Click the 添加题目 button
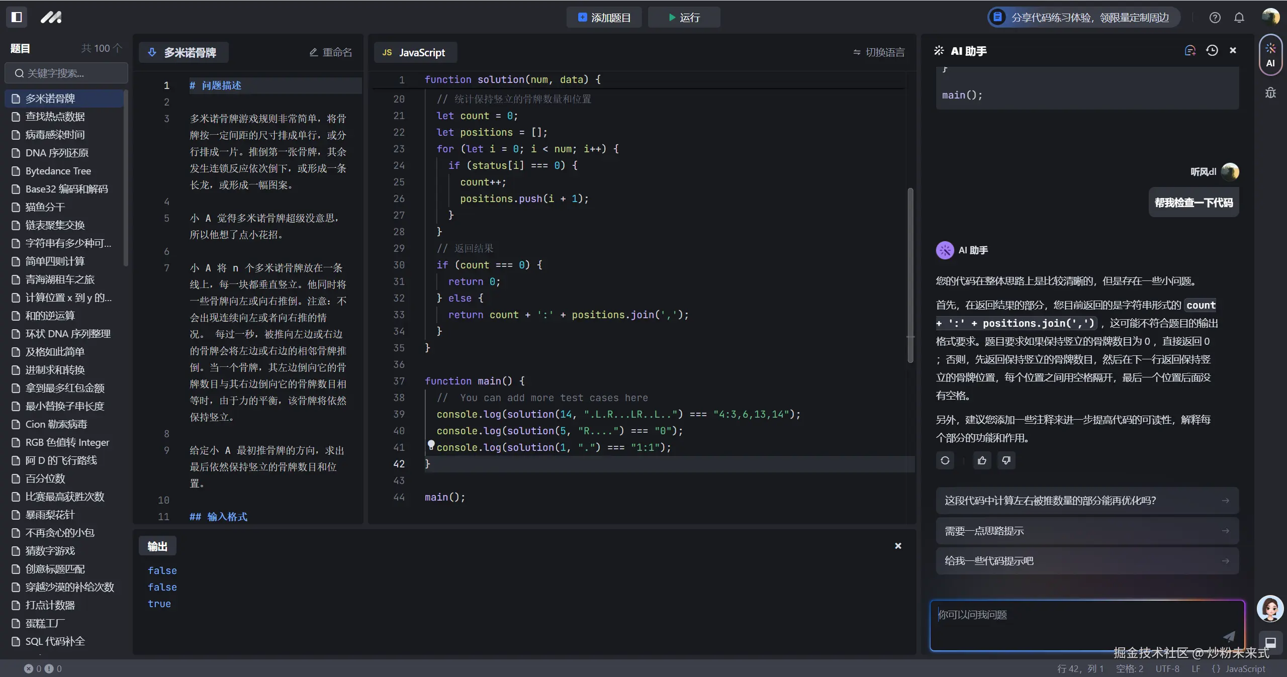The height and width of the screenshot is (677, 1287). click(x=604, y=18)
